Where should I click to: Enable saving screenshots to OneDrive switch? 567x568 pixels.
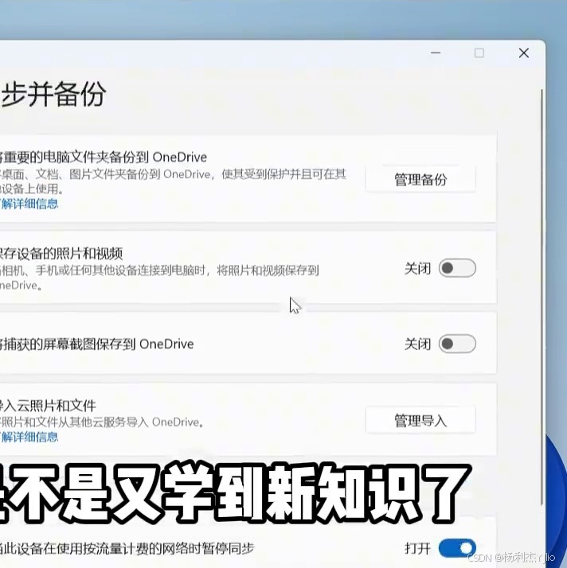click(457, 344)
